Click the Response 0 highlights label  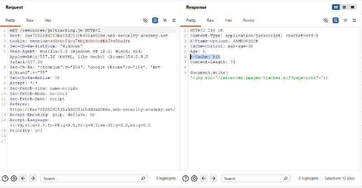click(x=308, y=179)
